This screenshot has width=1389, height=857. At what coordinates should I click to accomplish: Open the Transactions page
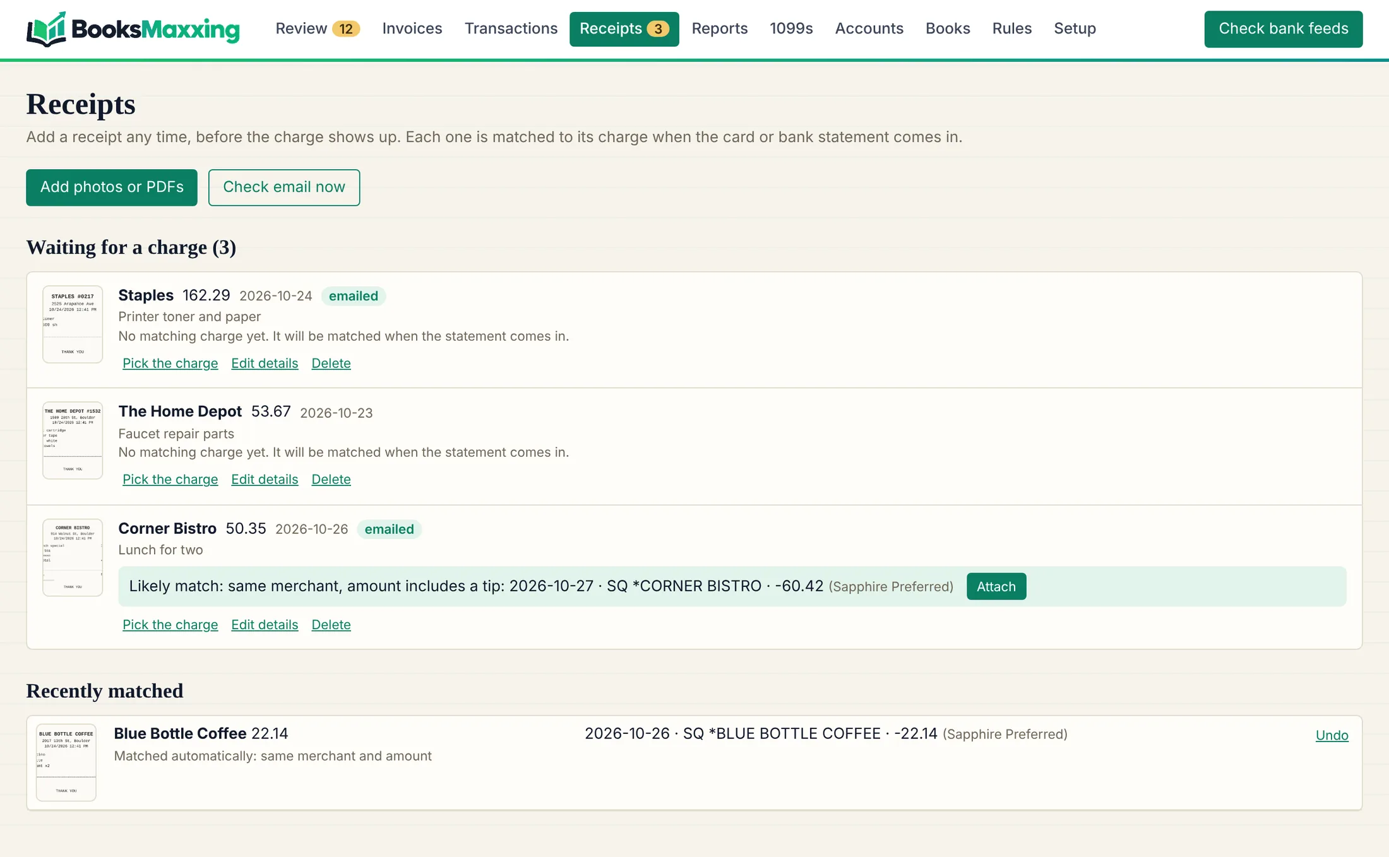[x=511, y=29]
